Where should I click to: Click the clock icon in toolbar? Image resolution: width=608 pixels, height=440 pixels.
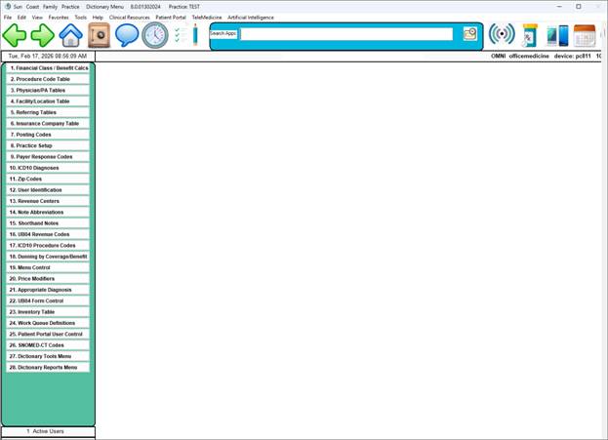(x=154, y=36)
